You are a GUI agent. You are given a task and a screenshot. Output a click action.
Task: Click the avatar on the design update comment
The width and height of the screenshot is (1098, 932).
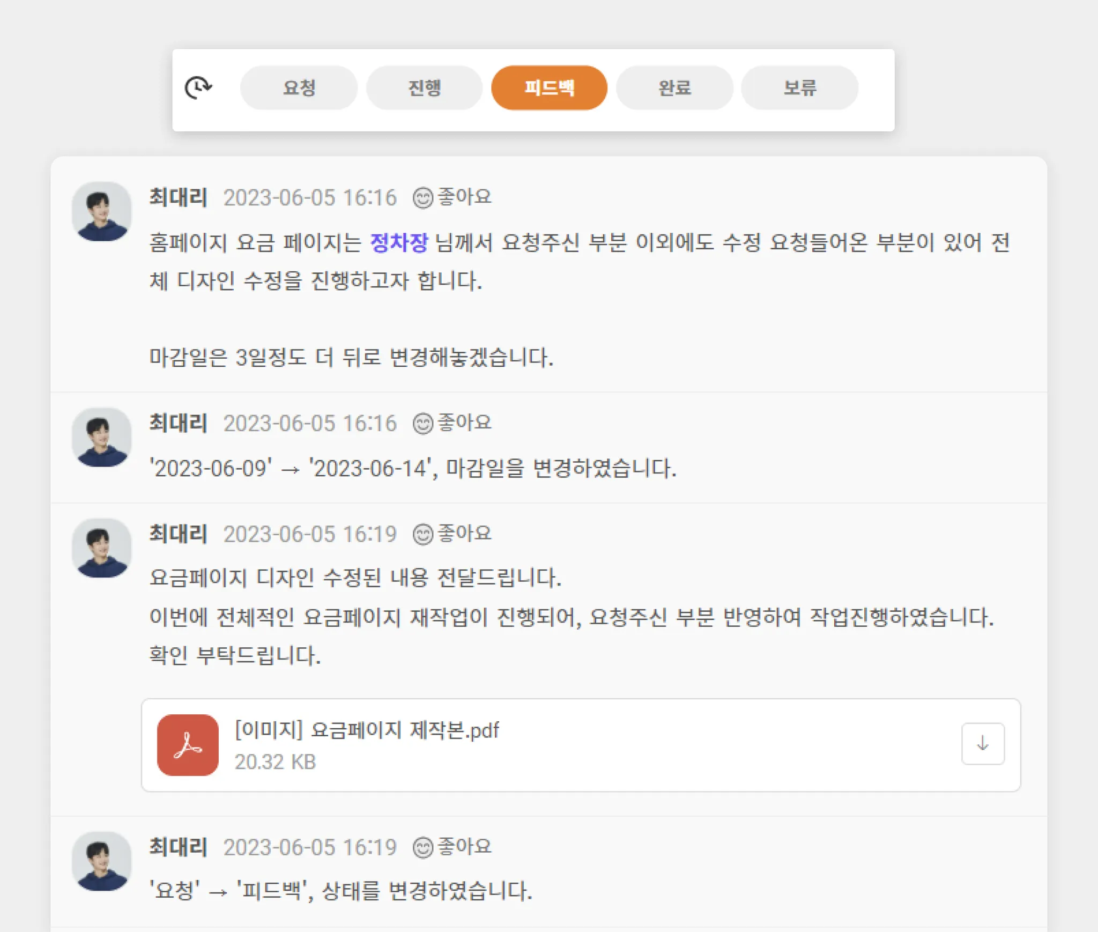tap(102, 548)
